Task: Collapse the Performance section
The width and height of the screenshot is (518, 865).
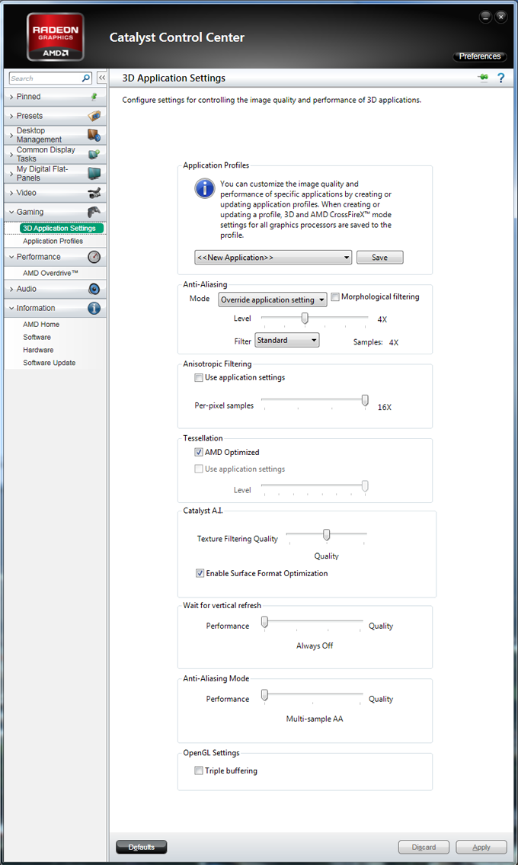Action: tap(55, 257)
